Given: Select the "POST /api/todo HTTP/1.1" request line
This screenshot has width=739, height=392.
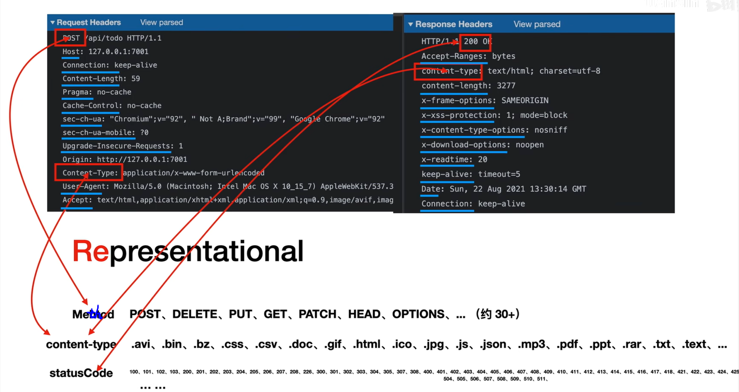Looking at the screenshot, I should pyautogui.click(x=112, y=38).
